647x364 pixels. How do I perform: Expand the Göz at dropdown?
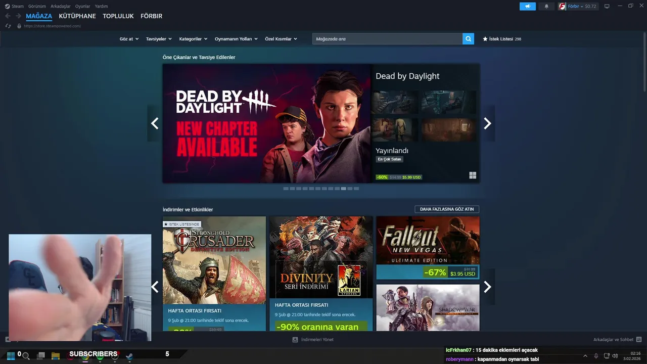point(129,39)
